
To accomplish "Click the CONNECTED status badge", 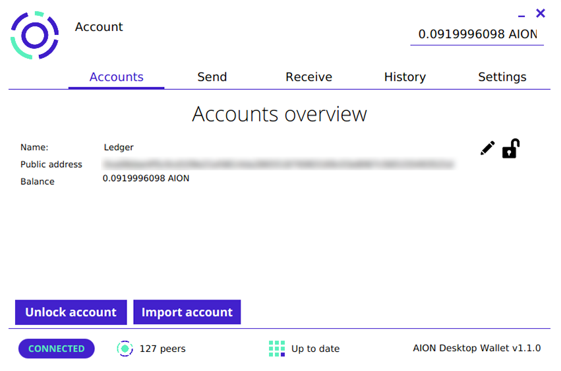I will pyautogui.click(x=57, y=349).
